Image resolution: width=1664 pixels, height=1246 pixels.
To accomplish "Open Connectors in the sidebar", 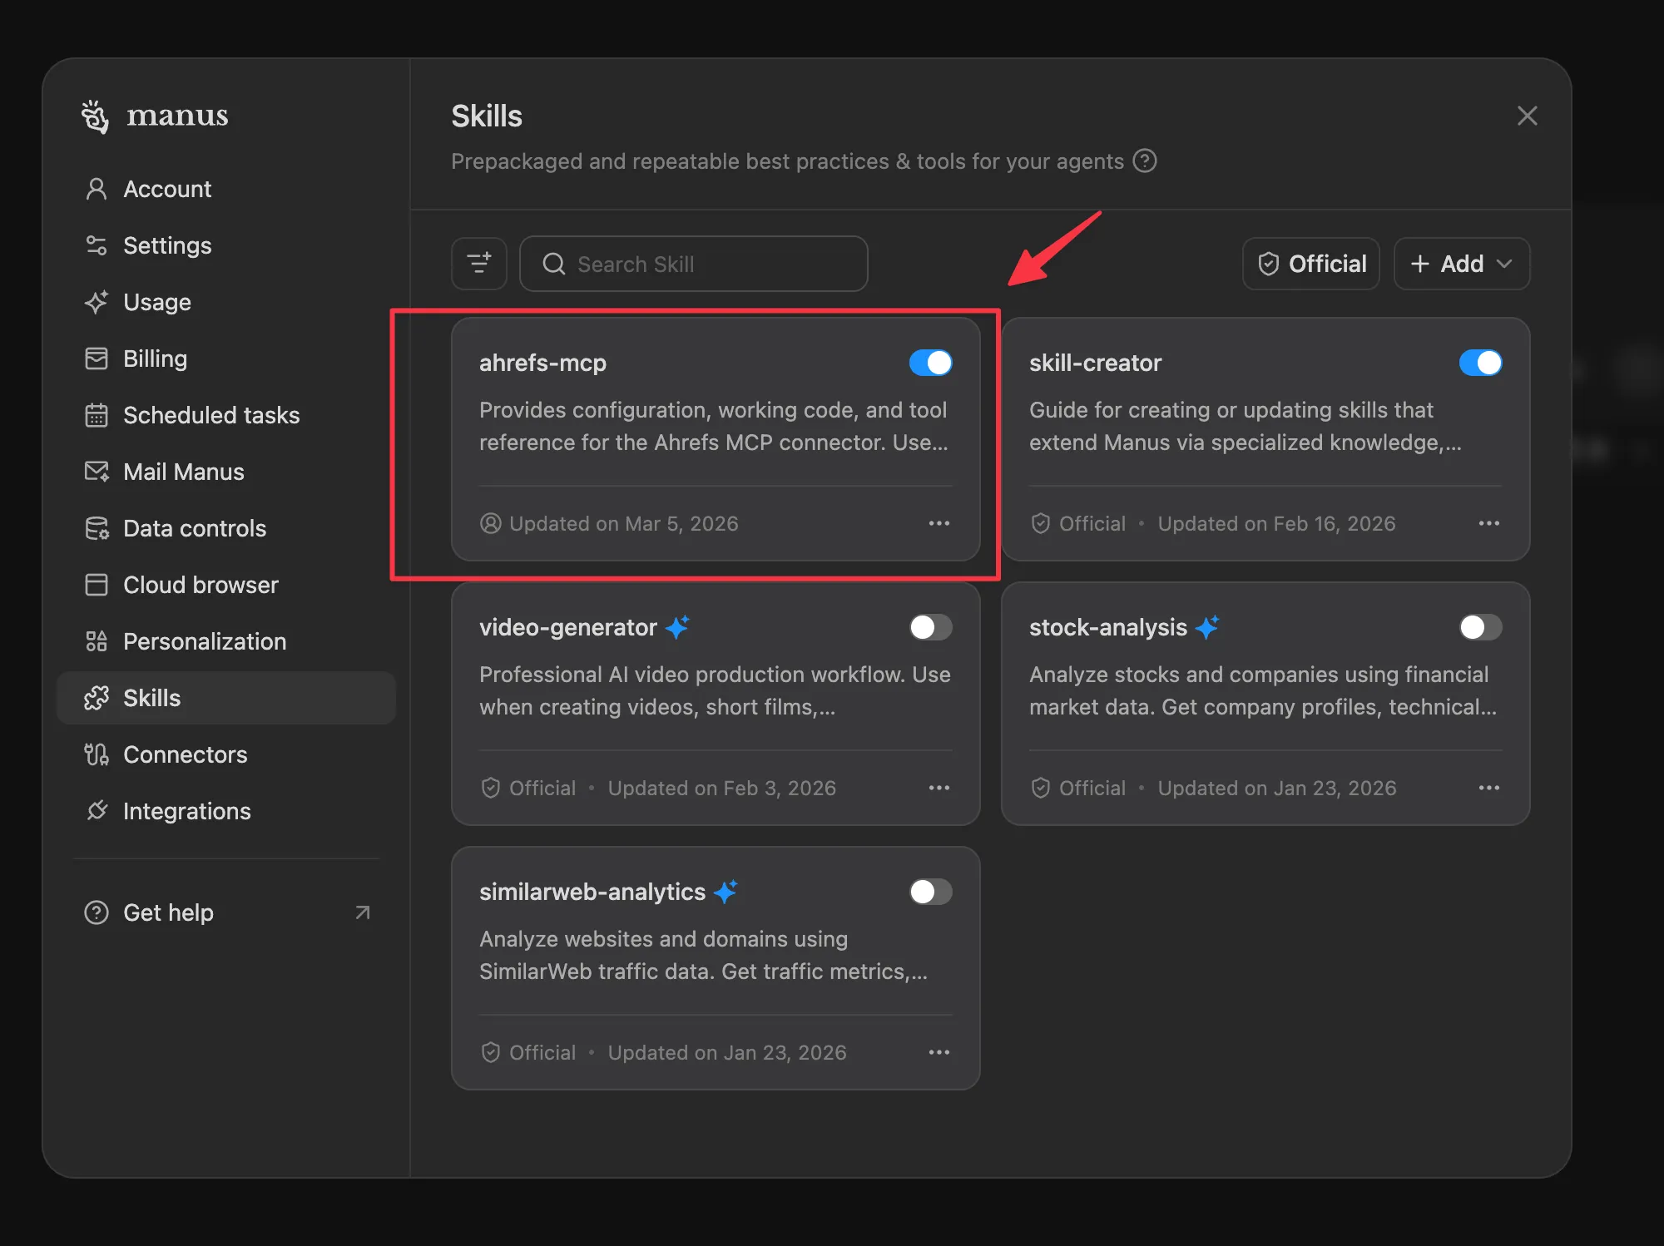I will click(185, 754).
